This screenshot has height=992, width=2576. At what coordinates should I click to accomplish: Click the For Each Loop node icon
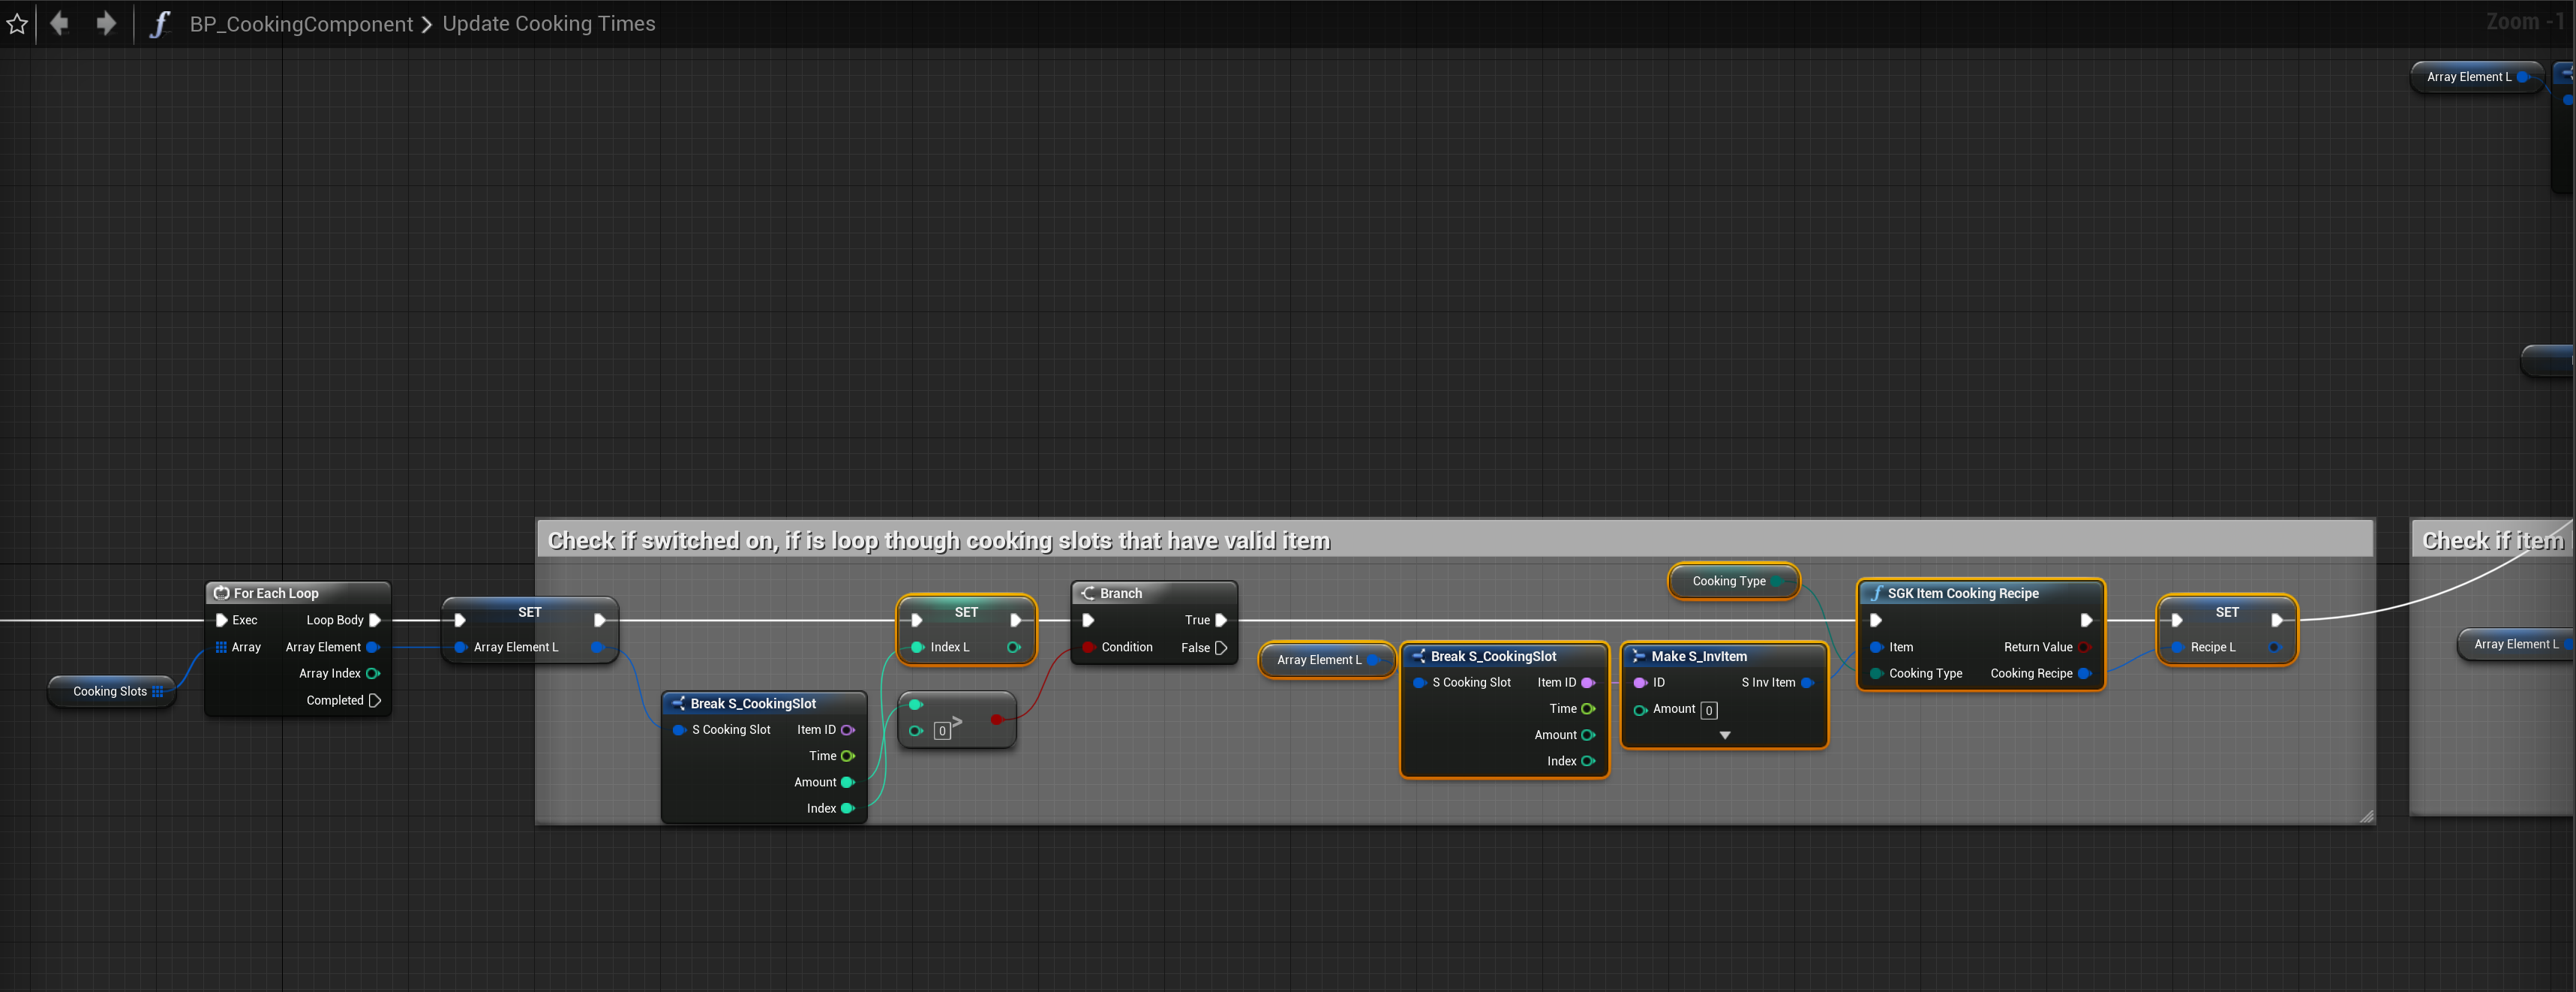(x=222, y=593)
